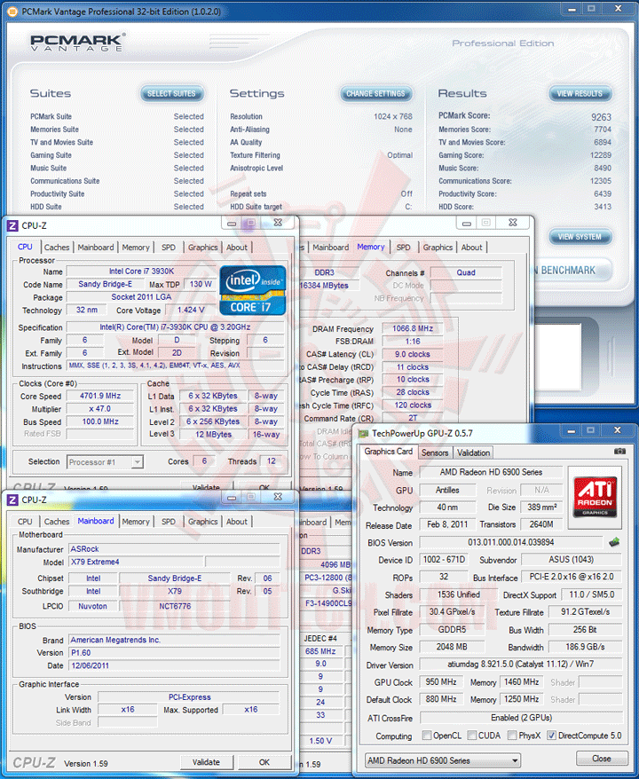Click Validate in CPU-Z Mainboard window

tap(206, 761)
